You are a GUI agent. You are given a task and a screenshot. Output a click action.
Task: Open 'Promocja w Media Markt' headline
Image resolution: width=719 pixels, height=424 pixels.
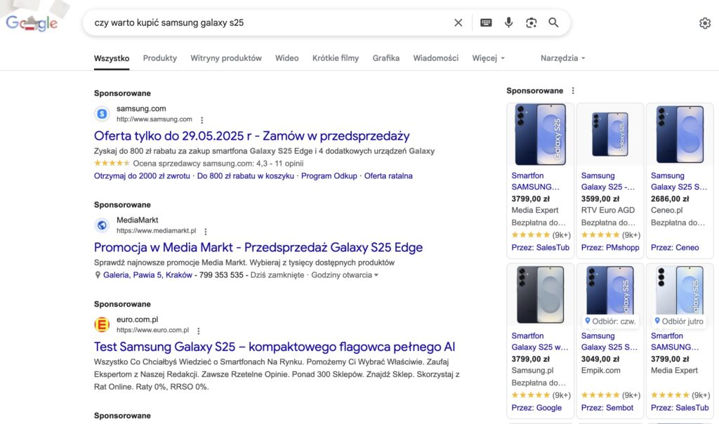point(258,248)
